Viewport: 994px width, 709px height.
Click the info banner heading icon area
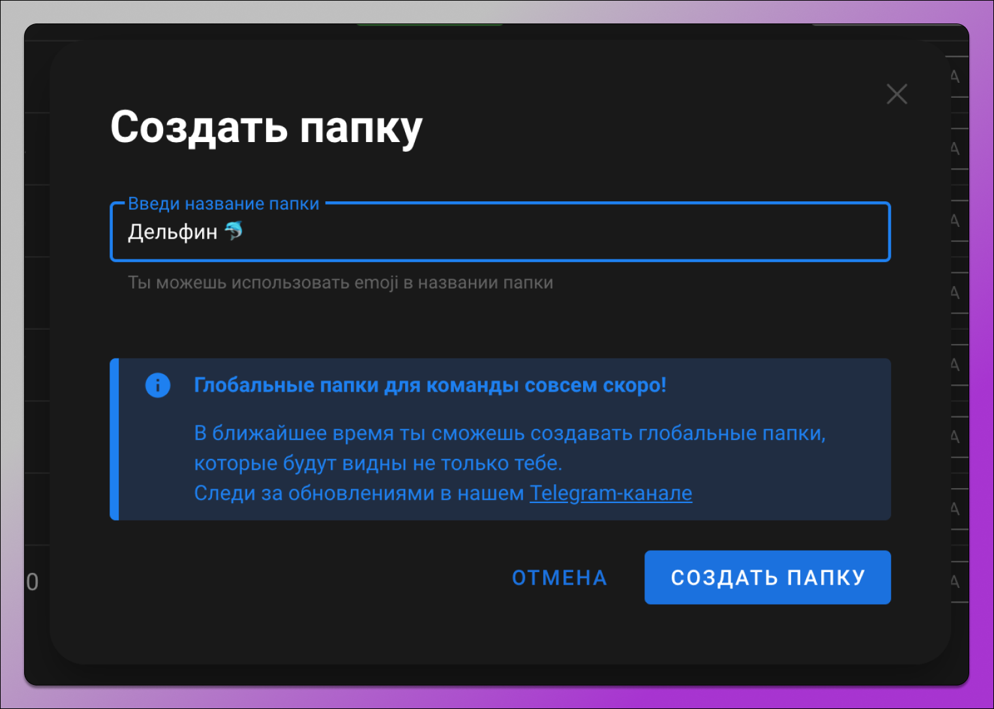[158, 385]
